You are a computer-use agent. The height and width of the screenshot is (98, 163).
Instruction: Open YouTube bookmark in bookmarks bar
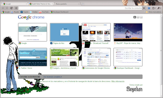[x=44, y=12]
